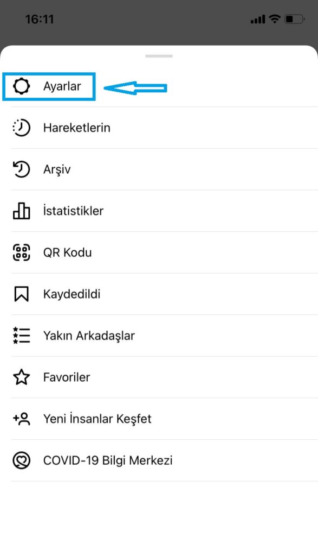The height and width of the screenshot is (556, 318).
Task: Open Yakın Arkadaşlar text entry
Action: 89,336
